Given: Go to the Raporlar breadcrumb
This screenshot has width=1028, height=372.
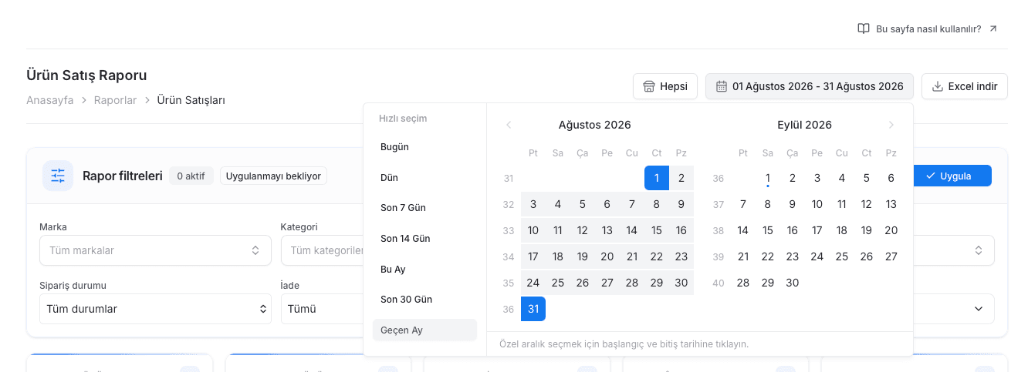Looking at the screenshot, I should pyautogui.click(x=115, y=100).
